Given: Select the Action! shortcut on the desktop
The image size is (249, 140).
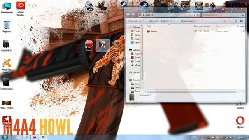Looking at the screenshot, I should 89,45.
